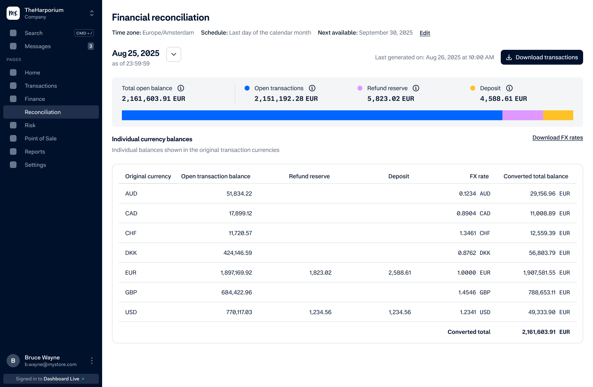Click the Bruce Wayne avatar
Screen dimensions: 593x387
coord(13,361)
